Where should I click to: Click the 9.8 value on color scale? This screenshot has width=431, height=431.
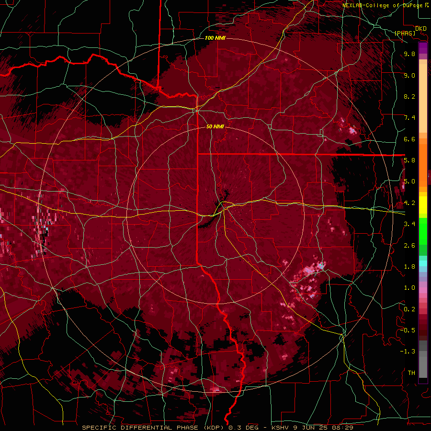pos(409,54)
